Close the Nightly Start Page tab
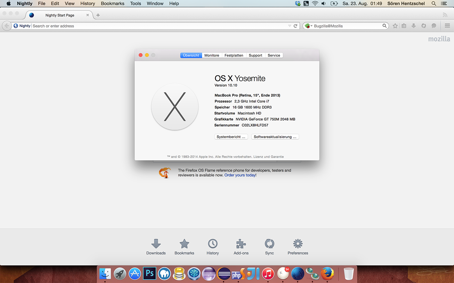Screen dimensions: 454x283 point(88,15)
